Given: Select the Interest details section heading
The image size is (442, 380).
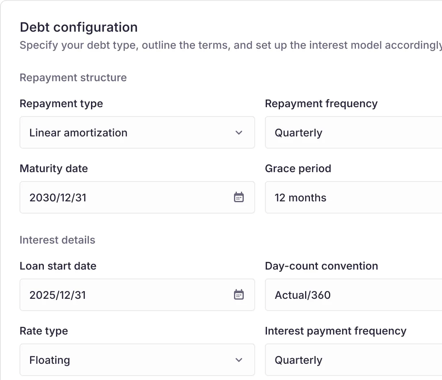Looking at the screenshot, I should [x=57, y=240].
